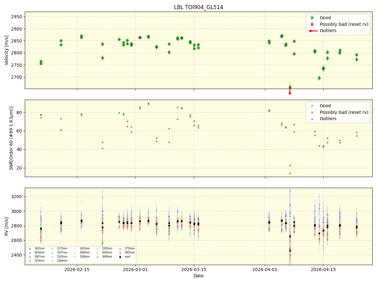This screenshot has height=283, width=377.
Task: Select the Good legend entry in the velocity panel
Action: (x=325, y=18)
